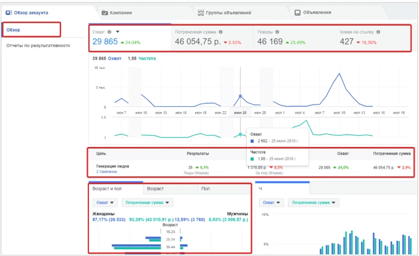Image resolution: width=419 pixels, height=256 pixels.
Task: Select the Ч tab in the right panel
Action: (x=282, y=189)
